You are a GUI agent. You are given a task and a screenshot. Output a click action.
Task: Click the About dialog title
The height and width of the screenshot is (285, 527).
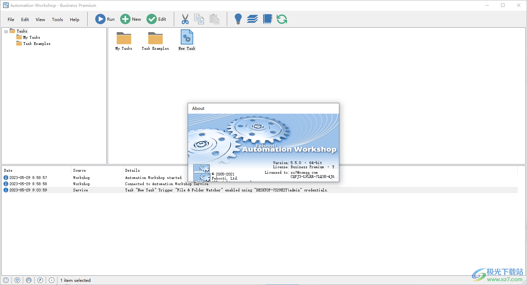pyautogui.click(x=198, y=108)
